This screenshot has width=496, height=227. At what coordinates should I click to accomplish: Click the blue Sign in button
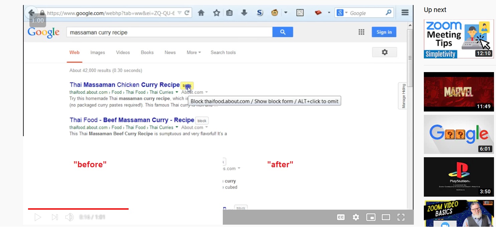[x=384, y=32]
